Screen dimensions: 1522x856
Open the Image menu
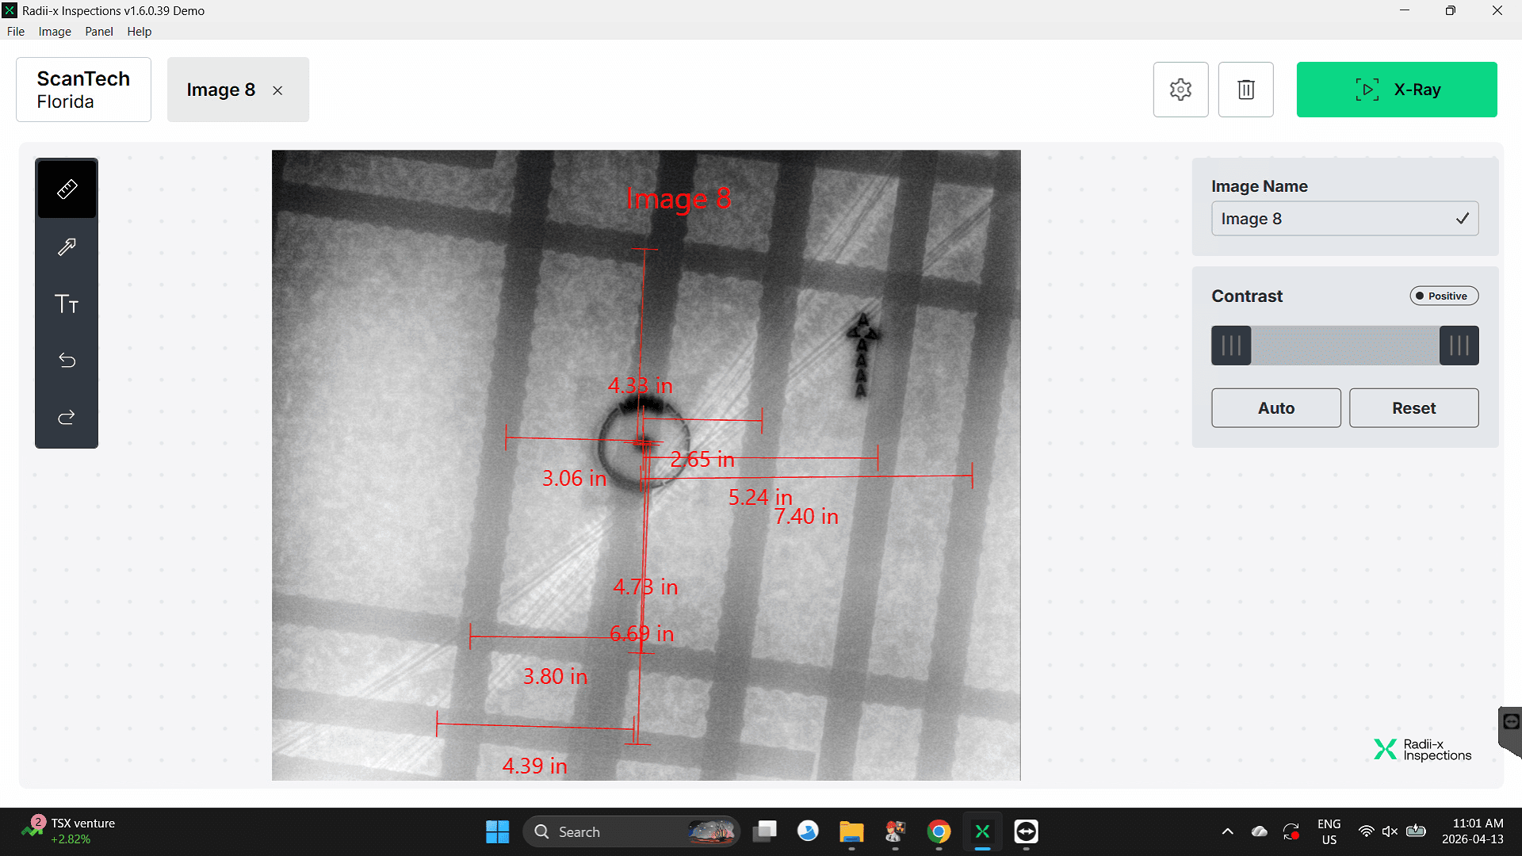(54, 31)
